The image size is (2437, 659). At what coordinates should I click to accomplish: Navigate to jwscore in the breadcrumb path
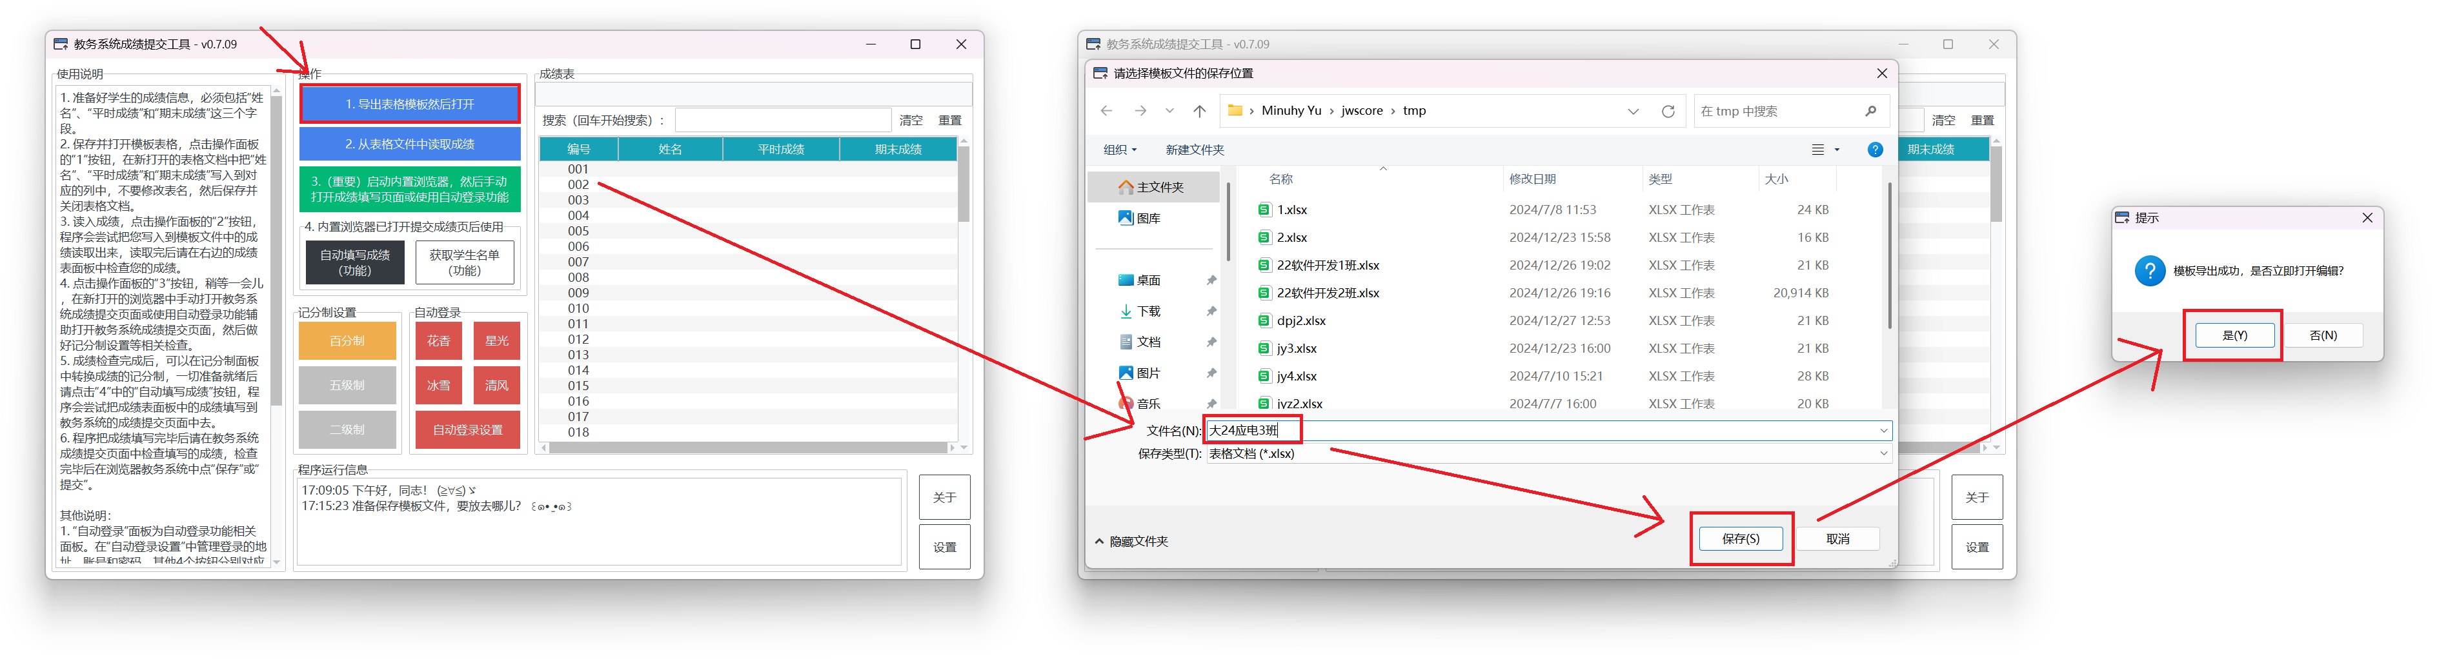coord(1361,112)
